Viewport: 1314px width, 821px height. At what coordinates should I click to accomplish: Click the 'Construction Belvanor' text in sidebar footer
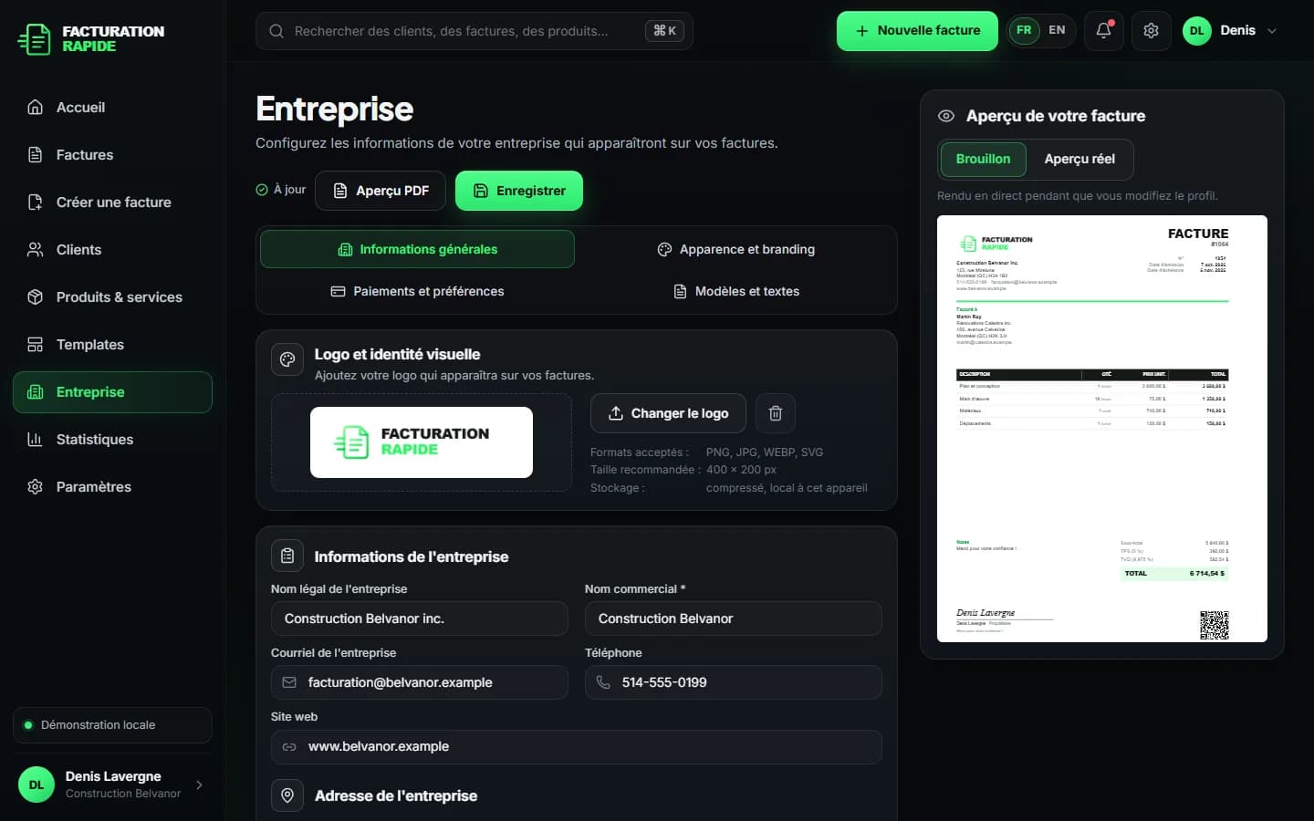pos(123,794)
